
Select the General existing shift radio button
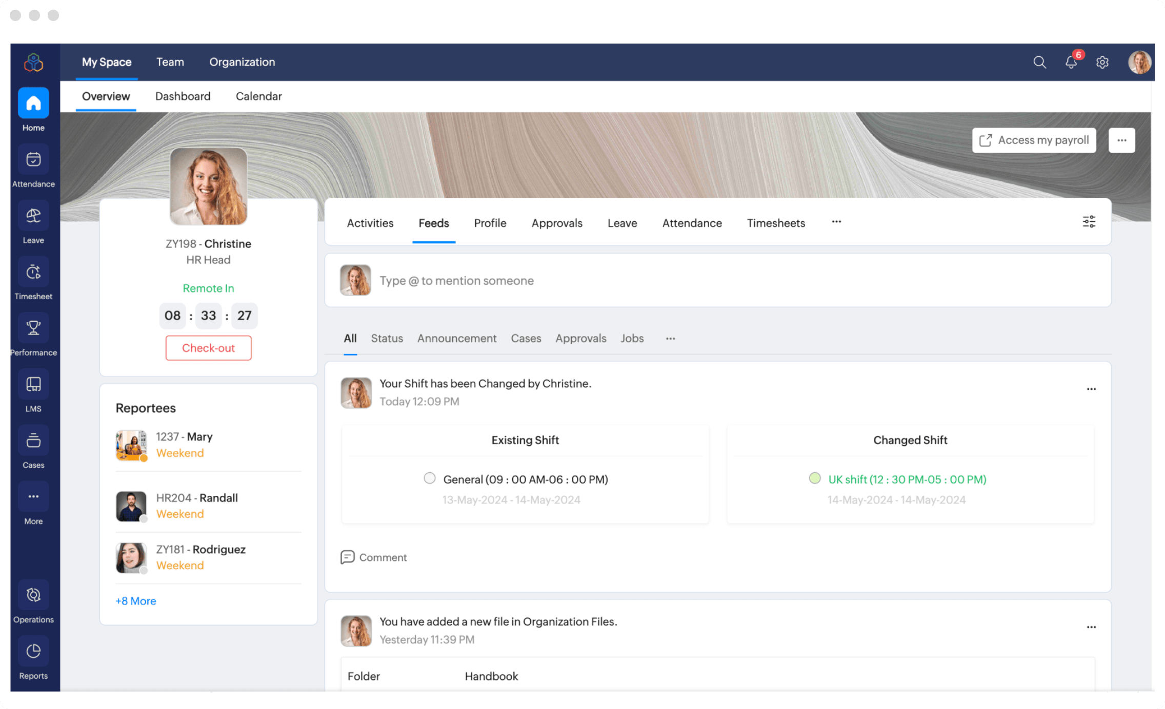tap(429, 479)
